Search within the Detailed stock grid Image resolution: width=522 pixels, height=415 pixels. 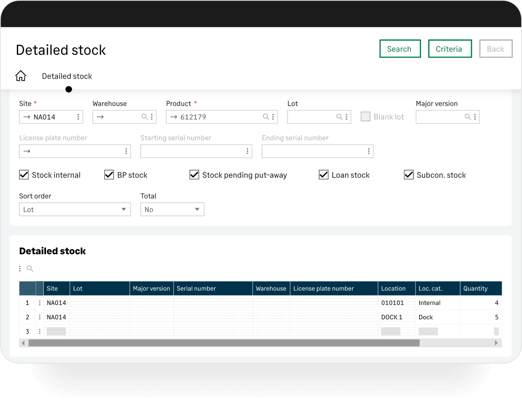pyautogui.click(x=30, y=269)
